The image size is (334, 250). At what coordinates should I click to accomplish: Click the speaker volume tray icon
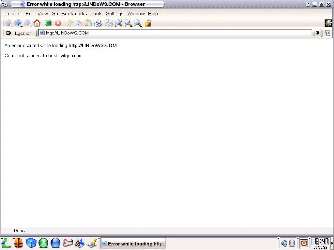[284, 243]
